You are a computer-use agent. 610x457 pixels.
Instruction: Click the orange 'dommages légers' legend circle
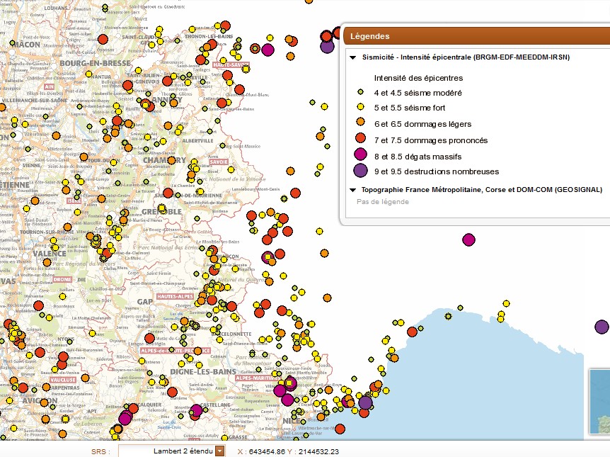point(360,123)
